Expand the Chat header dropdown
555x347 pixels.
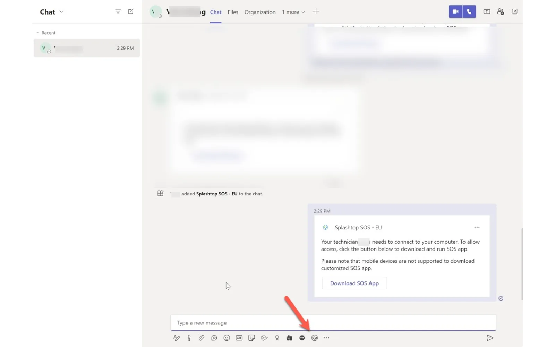(x=61, y=11)
